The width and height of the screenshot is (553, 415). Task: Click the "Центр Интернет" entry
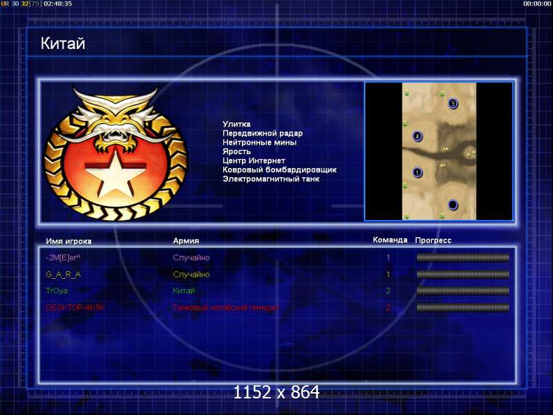click(x=254, y=160)
